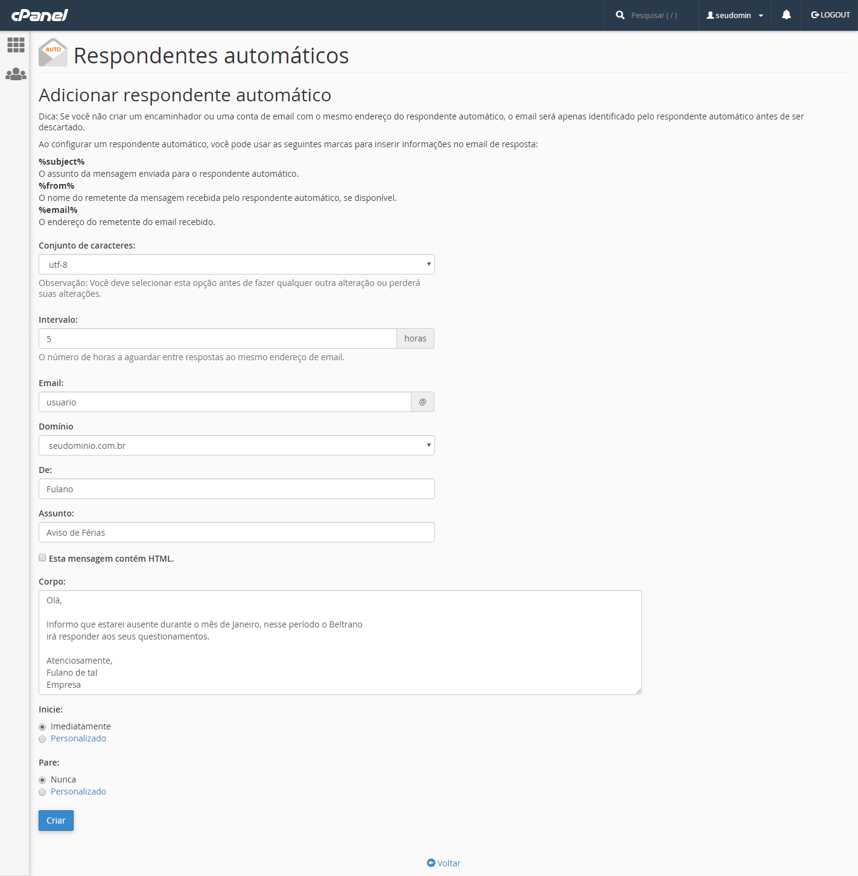
Task: Open the Conjunto de caracteres utf-8 dropdown
Action: [x=237, y=264]
